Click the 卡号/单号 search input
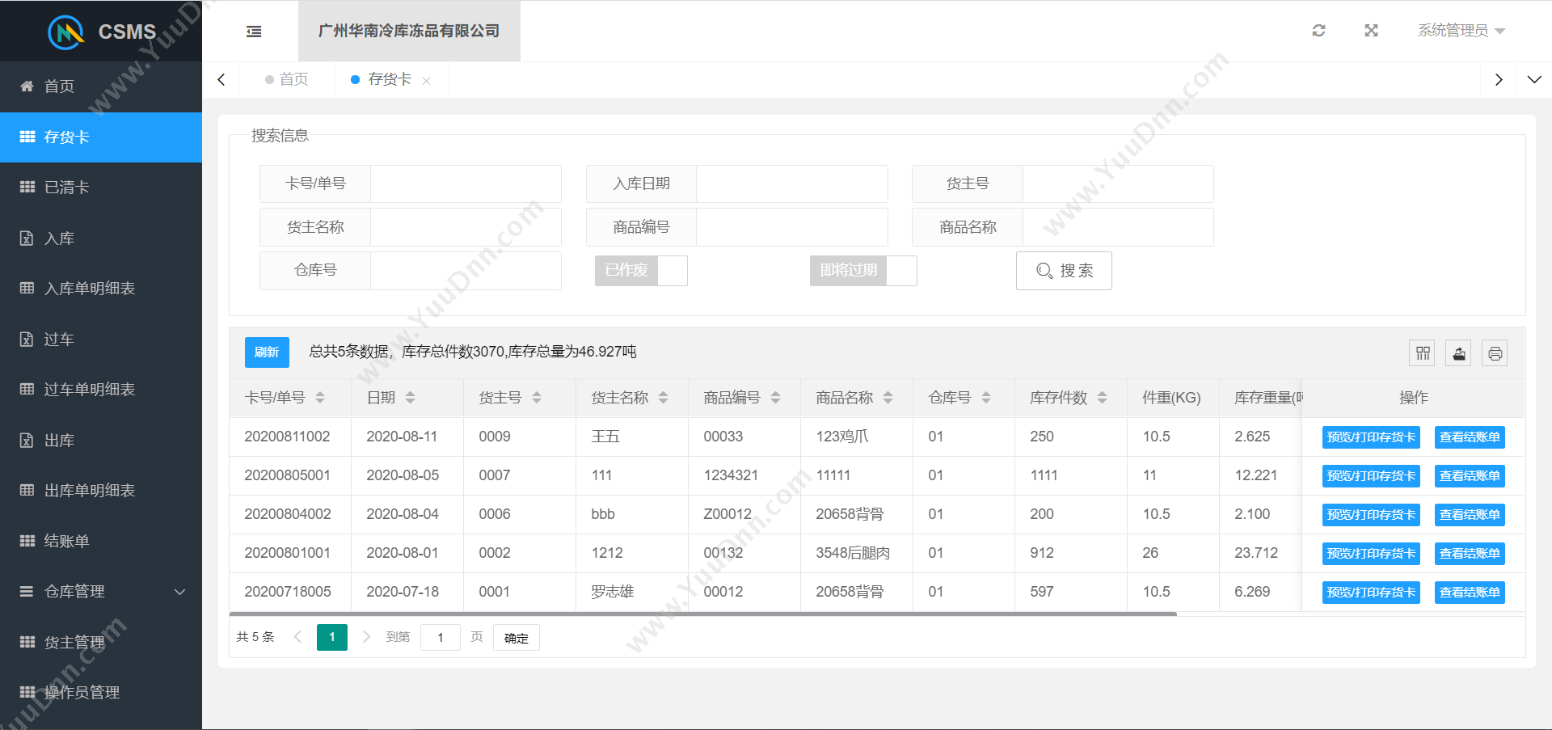Screen dimensions: 1552x730 click(466, 184)
